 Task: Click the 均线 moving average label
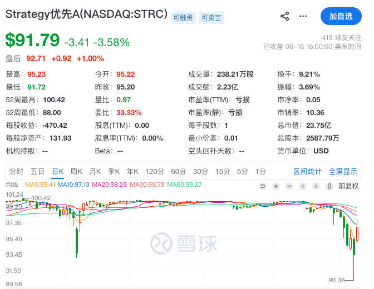[x=12, y=185]
